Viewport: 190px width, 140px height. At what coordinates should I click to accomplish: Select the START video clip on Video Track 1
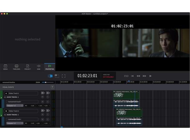pos(126,95)
